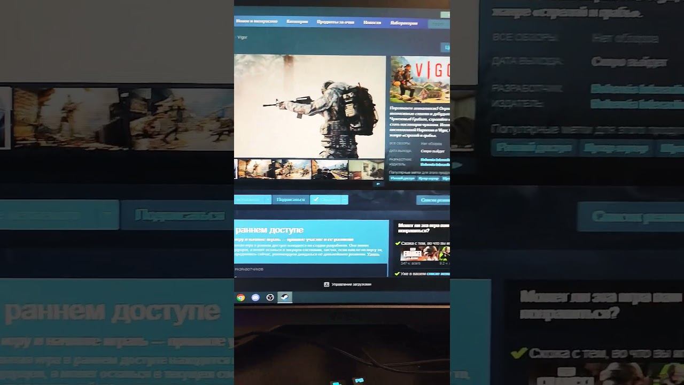Screen dimensions: 684x385
Task: Click the Steam taskbar icon
Action: tap(285, 297)
